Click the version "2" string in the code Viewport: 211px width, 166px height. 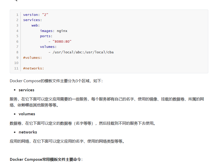pos(45,15)
